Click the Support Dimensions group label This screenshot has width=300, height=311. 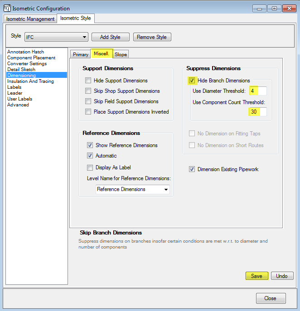pos(108,68)
